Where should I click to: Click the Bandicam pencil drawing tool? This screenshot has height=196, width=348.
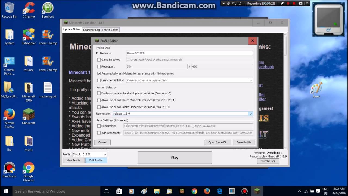tap(282, 3)
